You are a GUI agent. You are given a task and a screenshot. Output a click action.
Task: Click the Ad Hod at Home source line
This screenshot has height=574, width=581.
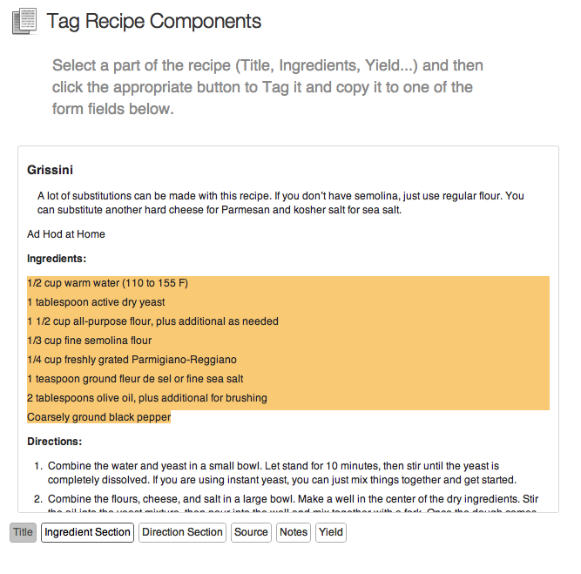(x=66, y=233)
